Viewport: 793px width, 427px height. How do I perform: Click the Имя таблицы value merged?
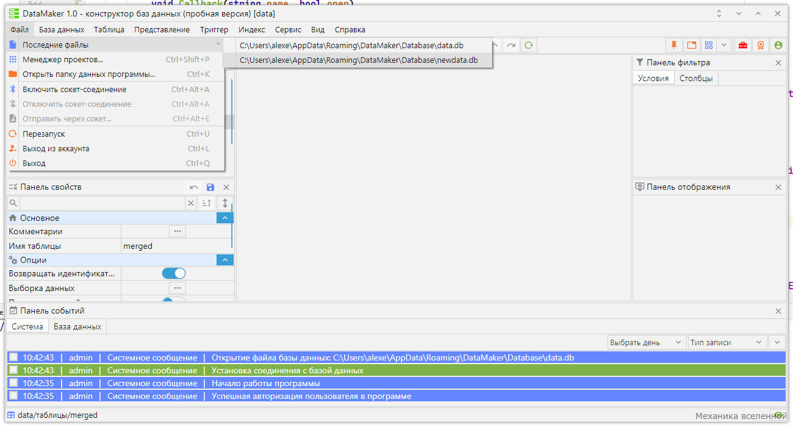coord(138,246)
